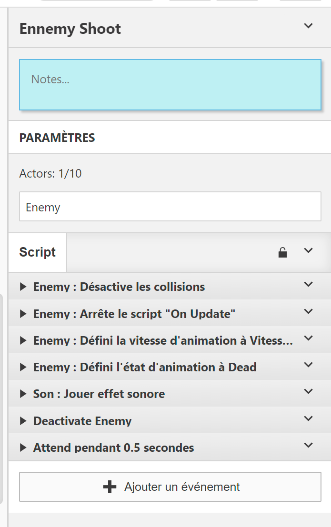This screenshot has height=527, width=331.
Task: Expand the Jouer effet sonore event triangle
Action: (x=22, y=394)
